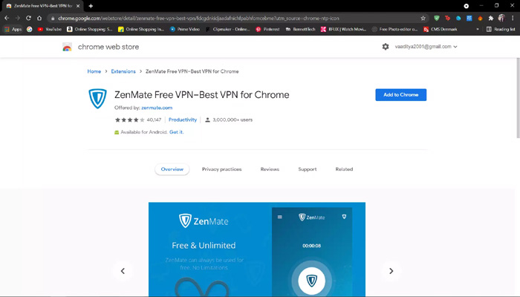Open the Related tab
Image resolution: width=520 pixels, height=297 pixels.
[x=344, y=169]
